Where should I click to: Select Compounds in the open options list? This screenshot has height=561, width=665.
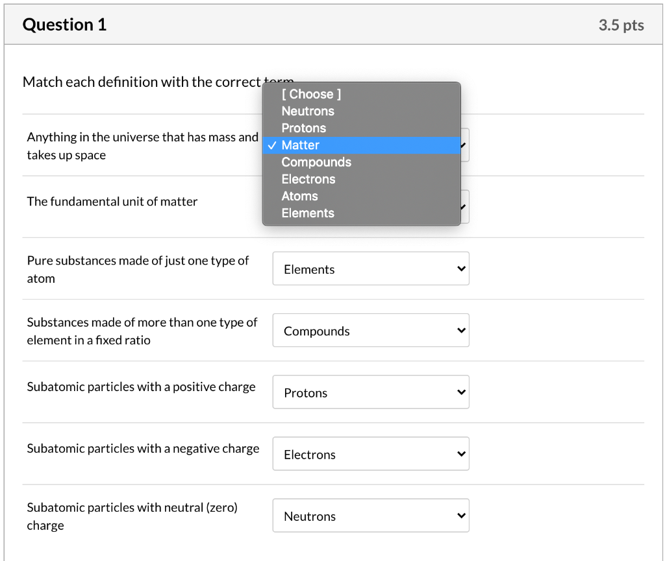(x=316, y=162)
